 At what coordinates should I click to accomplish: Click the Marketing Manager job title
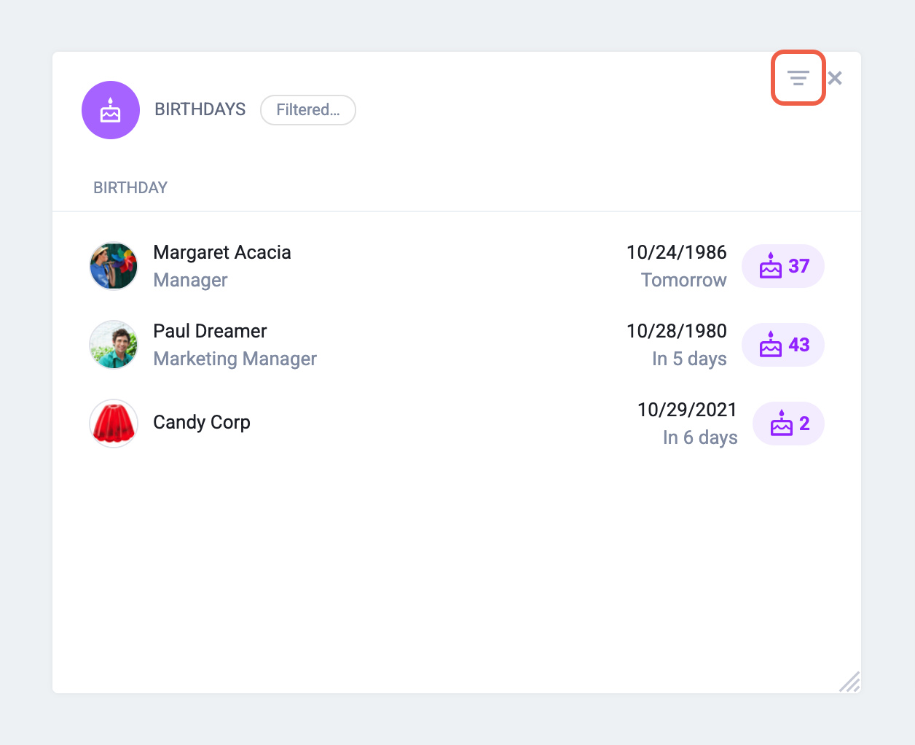tap(235, 359)
